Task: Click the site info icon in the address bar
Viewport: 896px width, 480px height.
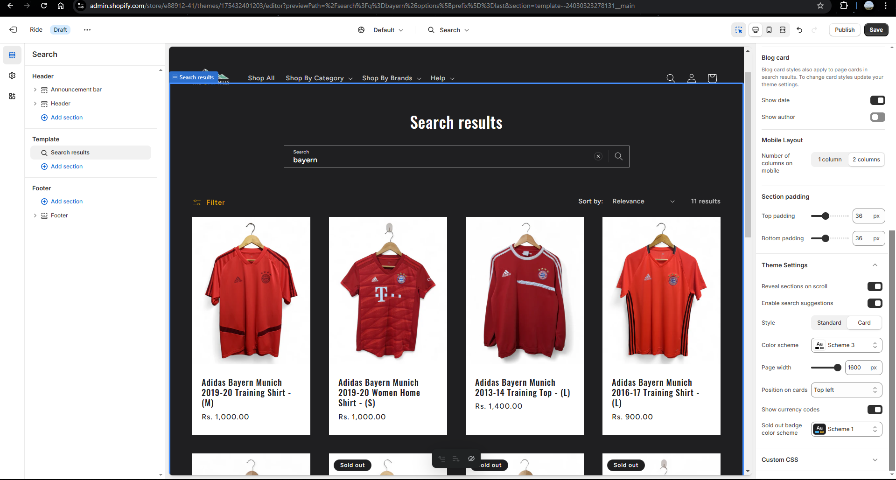Action: coord(81,6)
